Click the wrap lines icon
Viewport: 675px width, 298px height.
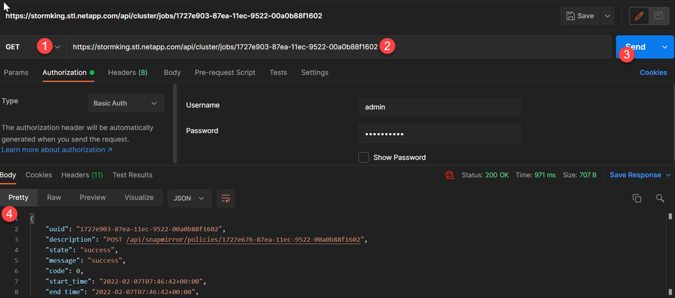(x=226, y=198)
